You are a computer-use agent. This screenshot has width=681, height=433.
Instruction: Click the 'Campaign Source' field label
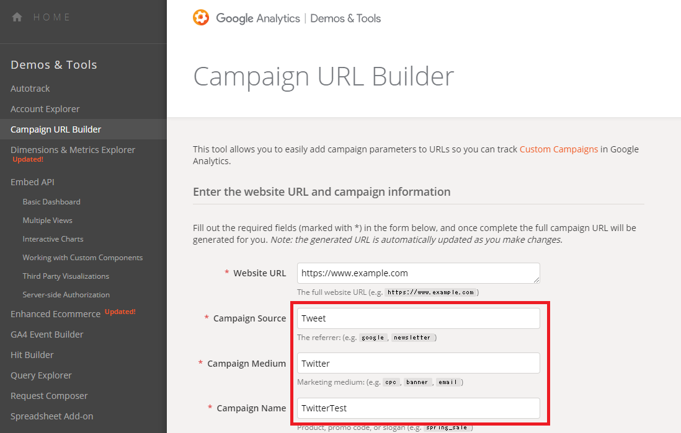click(x=250, y=318)
